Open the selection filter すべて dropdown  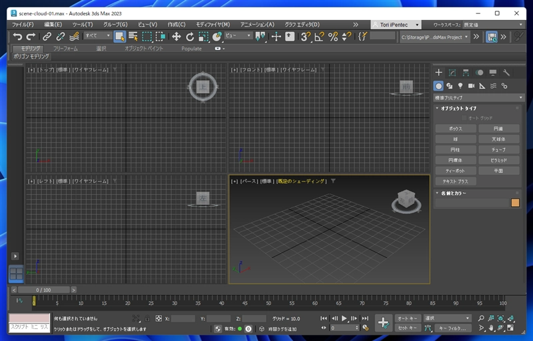point(98,36)
